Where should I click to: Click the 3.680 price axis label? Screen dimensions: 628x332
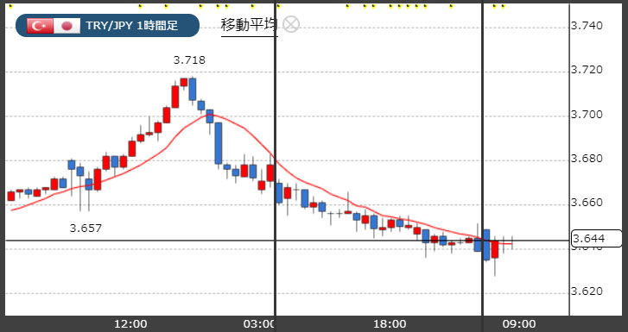coord(587,159)
